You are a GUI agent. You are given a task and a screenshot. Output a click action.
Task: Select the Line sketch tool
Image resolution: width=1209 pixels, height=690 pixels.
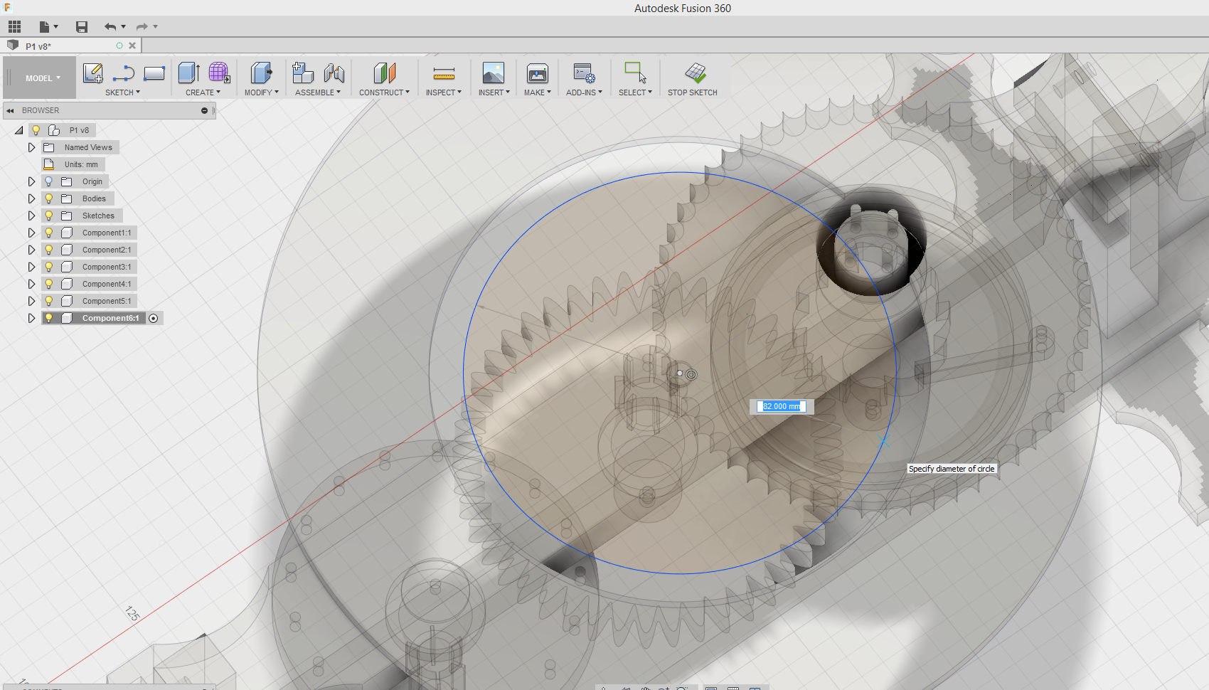click(124, 73)
